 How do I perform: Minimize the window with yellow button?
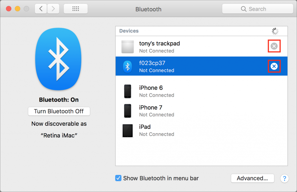point(18,9)
